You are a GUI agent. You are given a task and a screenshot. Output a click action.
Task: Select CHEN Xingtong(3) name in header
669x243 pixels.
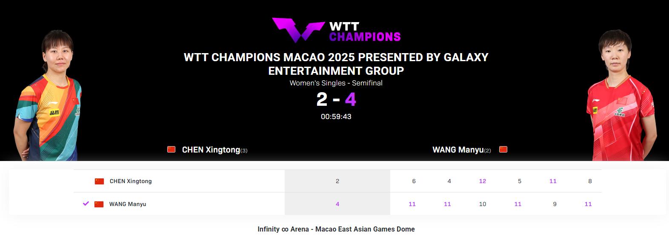coord(214,150)
